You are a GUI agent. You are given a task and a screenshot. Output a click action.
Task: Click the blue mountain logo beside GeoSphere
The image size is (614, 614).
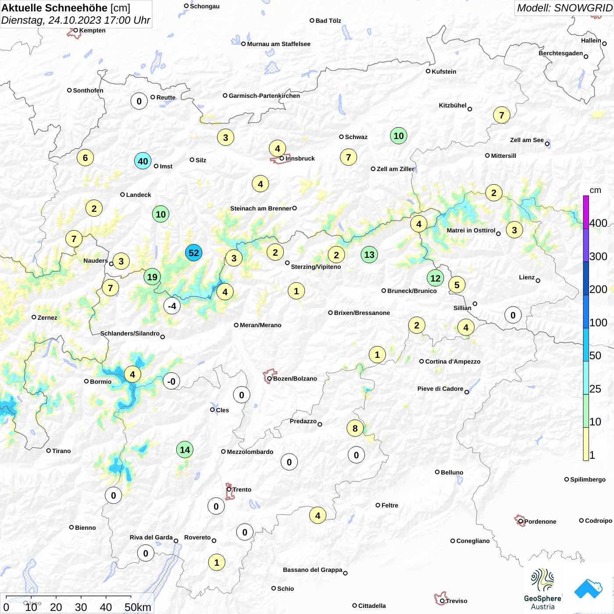(x=589, y=589)
